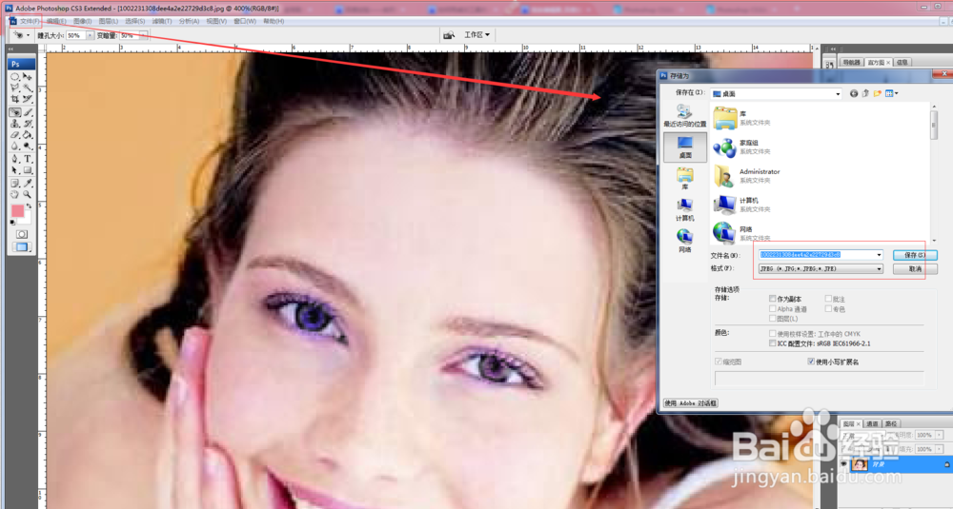Select the Type tool
953x509 pixels.
point(28,159)
